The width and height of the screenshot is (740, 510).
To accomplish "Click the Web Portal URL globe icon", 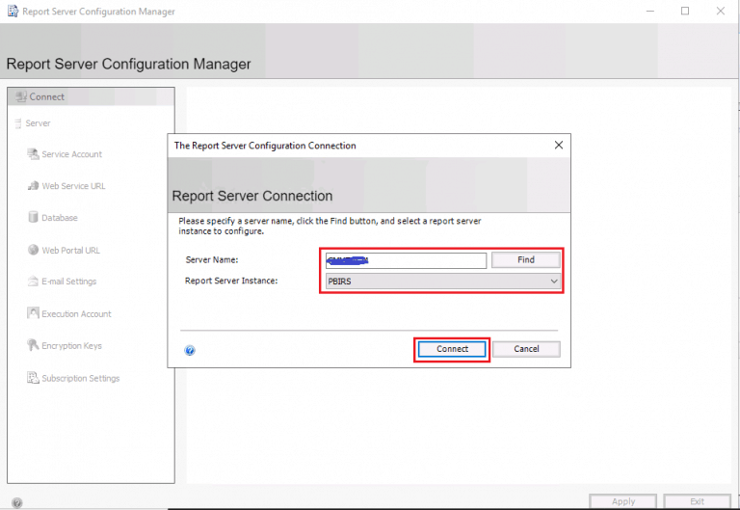I will tap(33, 250).
